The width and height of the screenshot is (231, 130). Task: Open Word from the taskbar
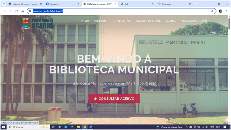[x=91, y=127]
